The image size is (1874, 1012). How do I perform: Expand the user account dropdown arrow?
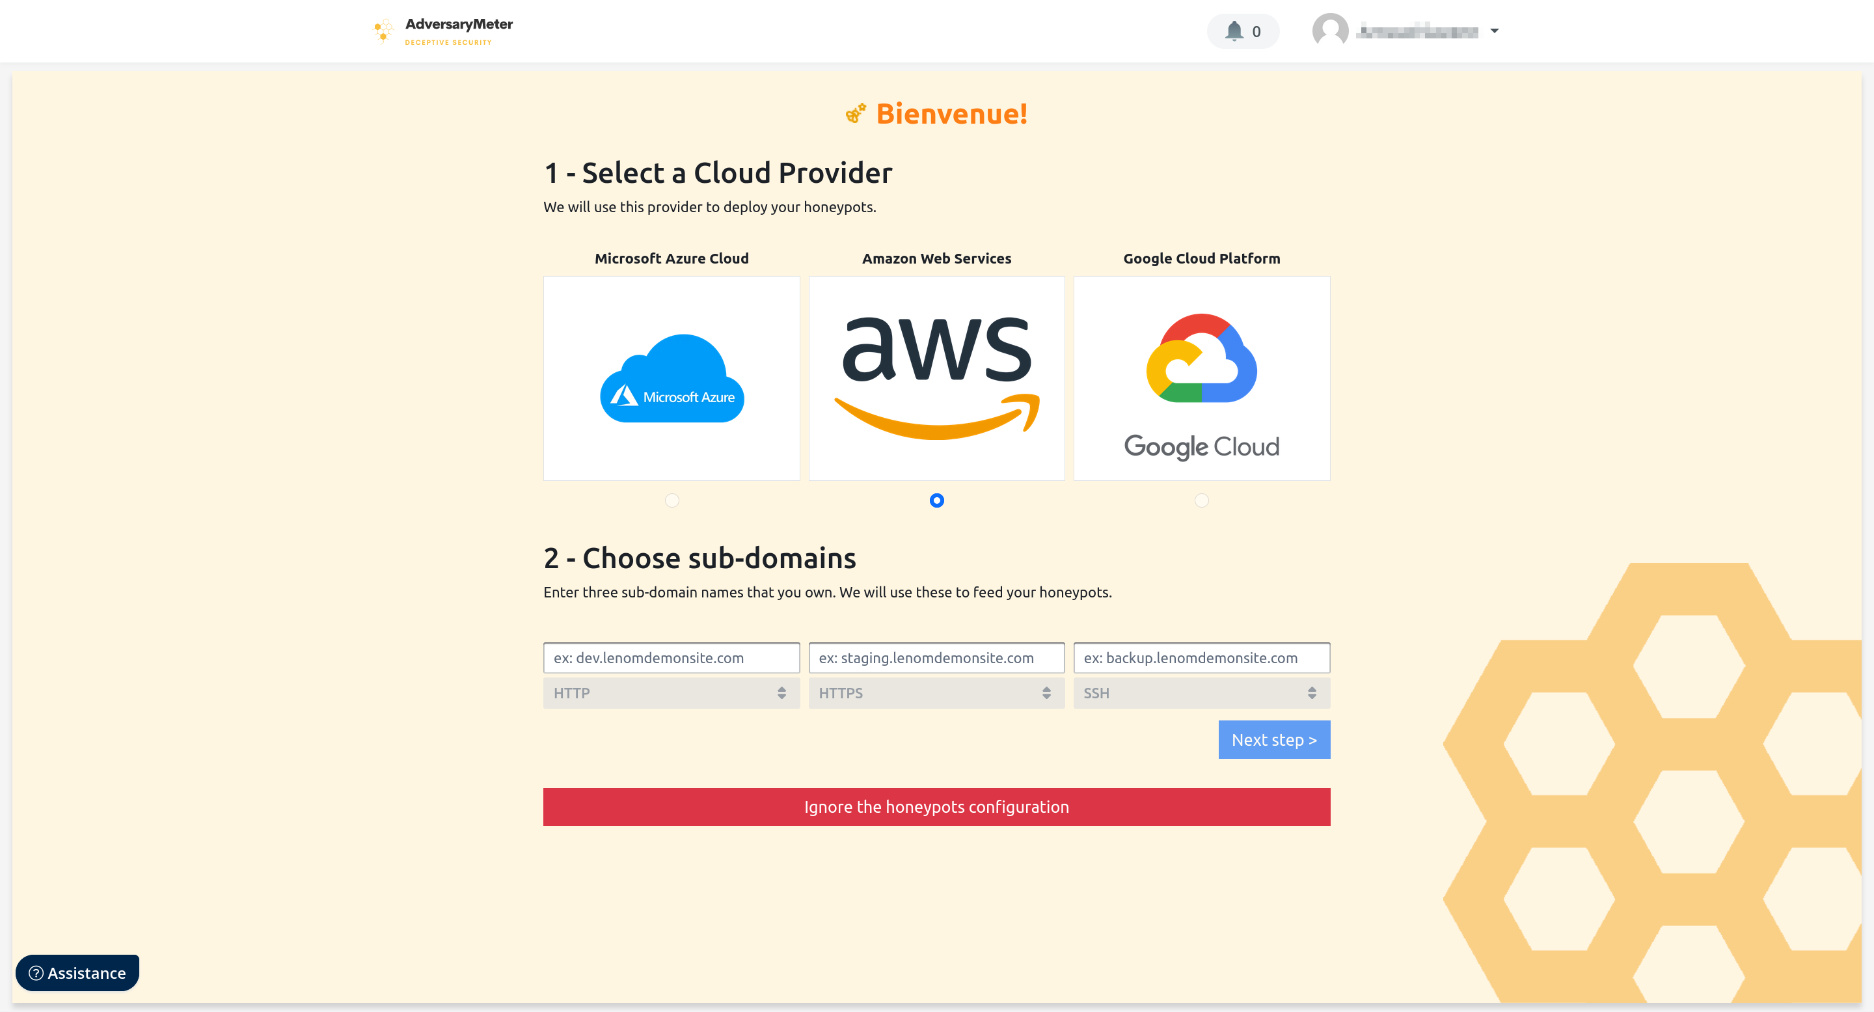(x=1494, y=31)
